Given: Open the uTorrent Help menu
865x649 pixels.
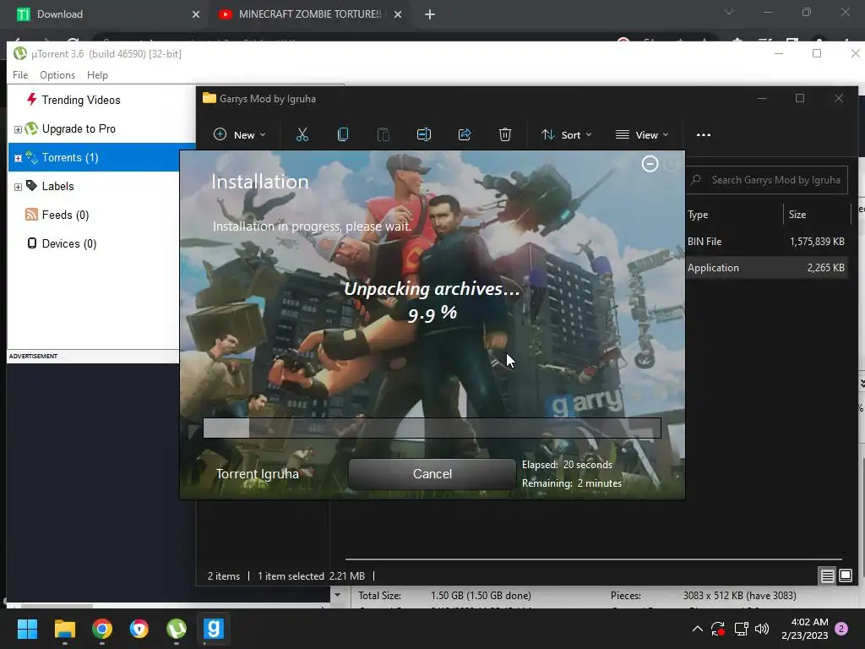Looking at the screenshot, I should pyautogui.click(x=98, y=75).
